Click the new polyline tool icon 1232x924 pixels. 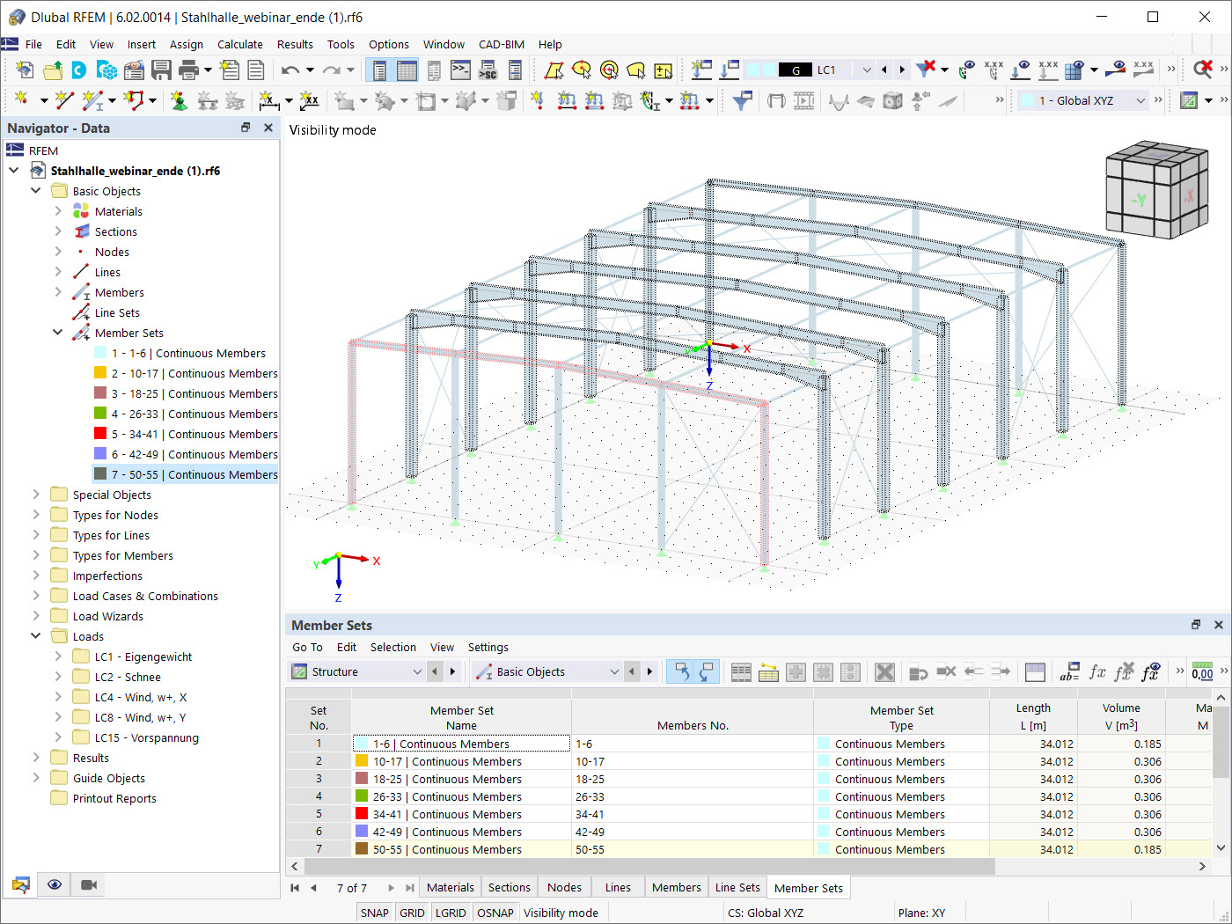click(x=135, y=101)
